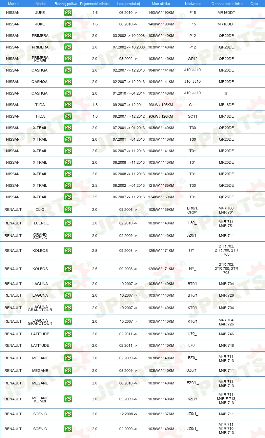Click fuel icon of X-Trail 06.2007 104kW row

tap(68, 151)
